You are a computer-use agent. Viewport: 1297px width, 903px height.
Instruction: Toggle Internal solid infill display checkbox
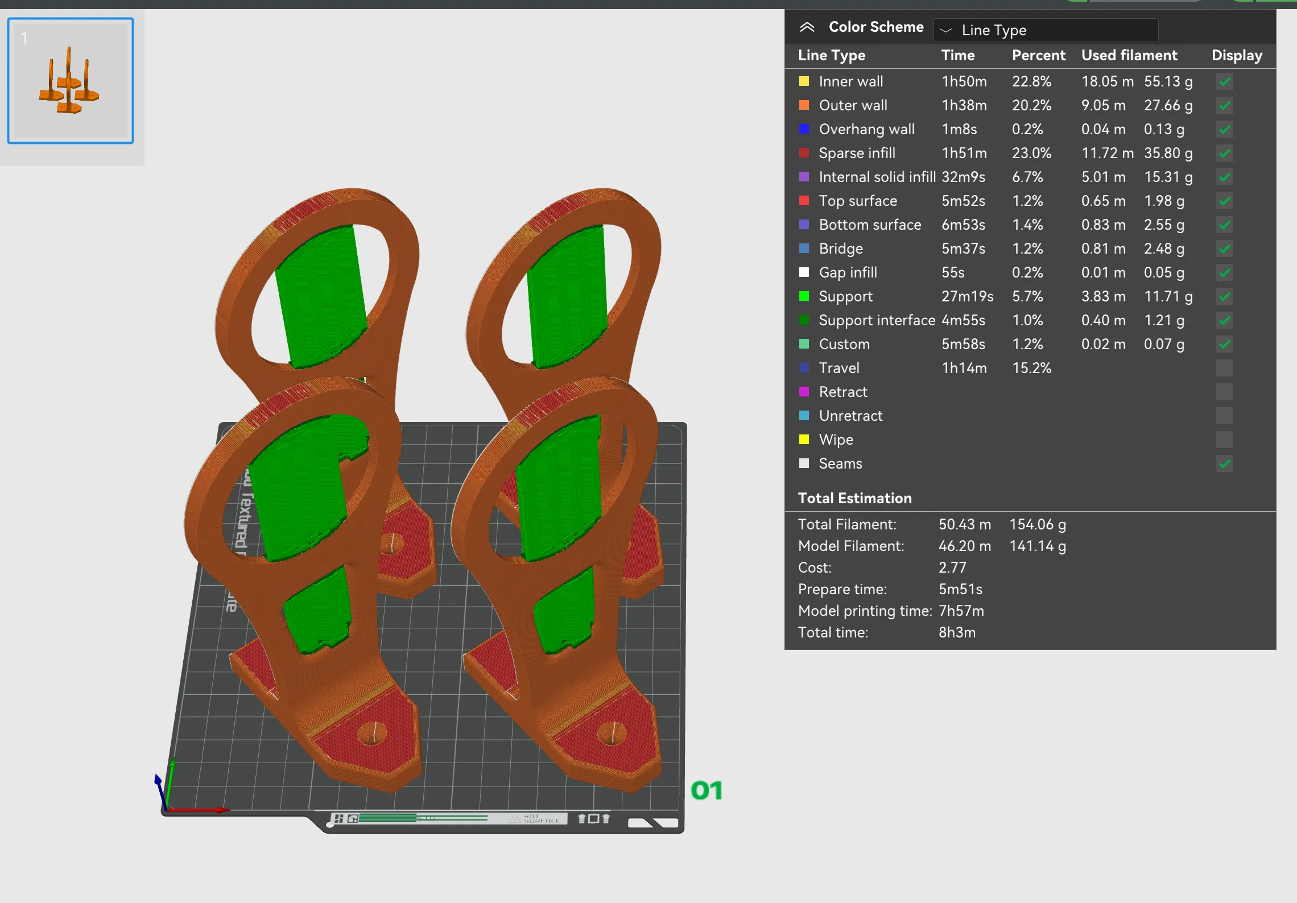(1225, 177)
